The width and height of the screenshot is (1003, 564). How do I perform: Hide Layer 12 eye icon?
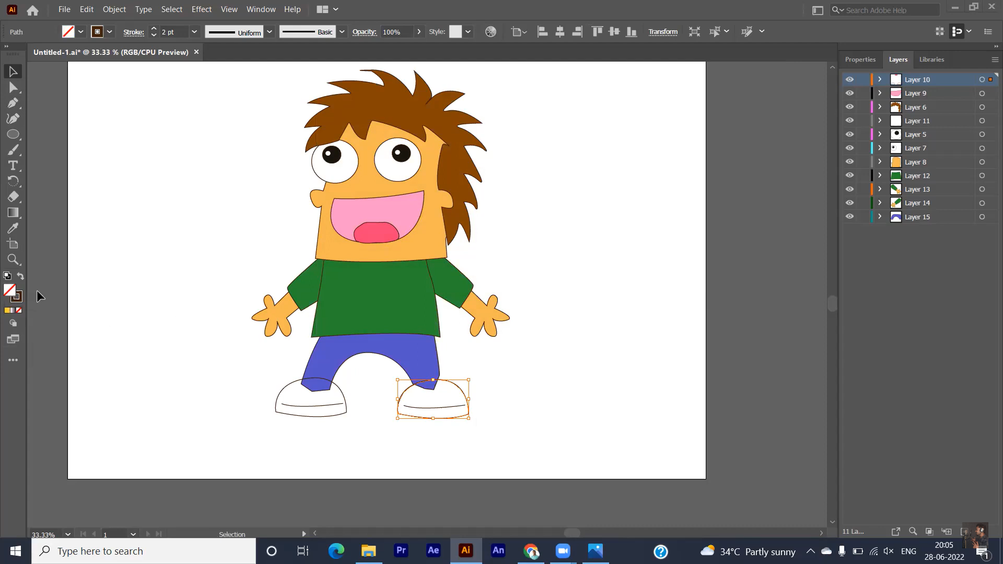(850, 175)
